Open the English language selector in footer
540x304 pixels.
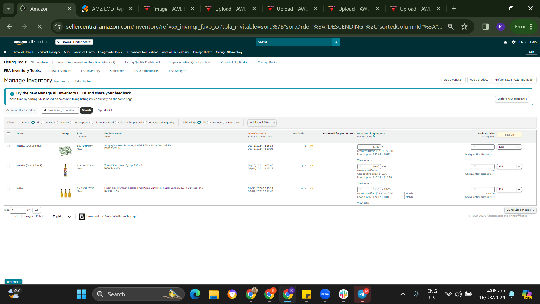[62, 216]
